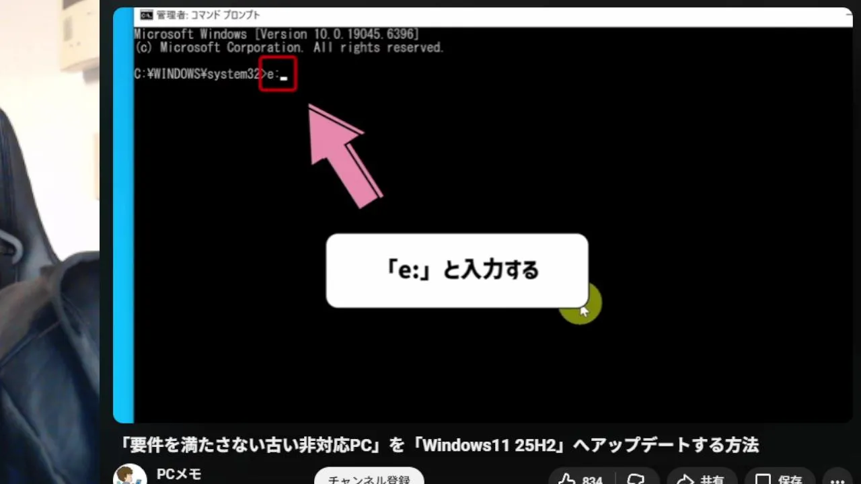The image size is (861, 484).
Task: Click the video player to pause
Action: click(482, 215)
